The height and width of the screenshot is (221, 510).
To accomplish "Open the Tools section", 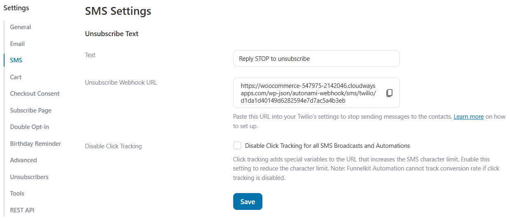I will (17, 193).
